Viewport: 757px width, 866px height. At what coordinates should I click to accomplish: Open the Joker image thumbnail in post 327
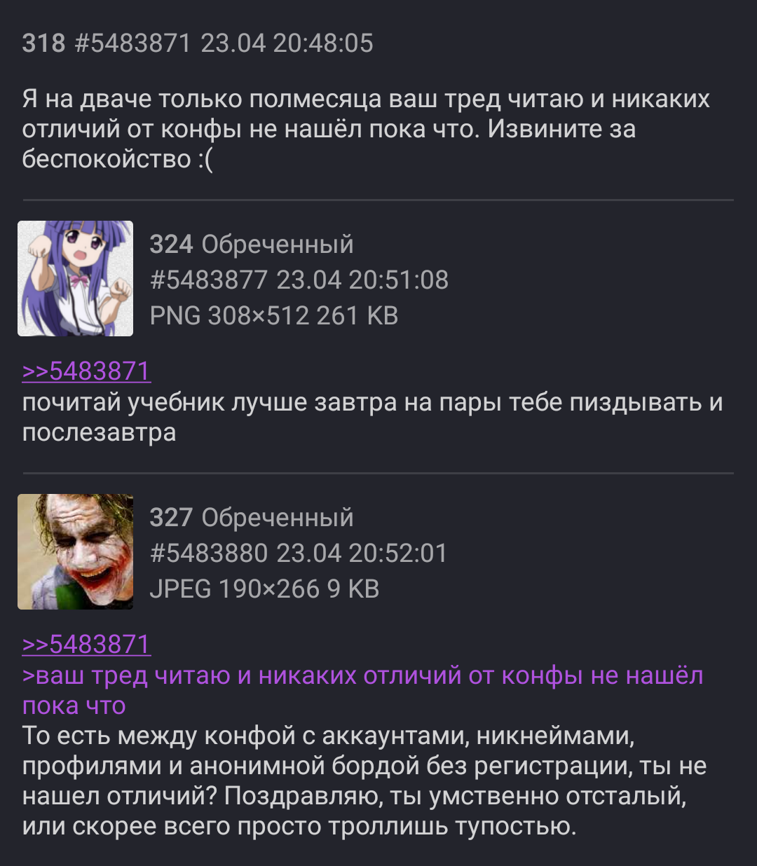coord(75,551)
